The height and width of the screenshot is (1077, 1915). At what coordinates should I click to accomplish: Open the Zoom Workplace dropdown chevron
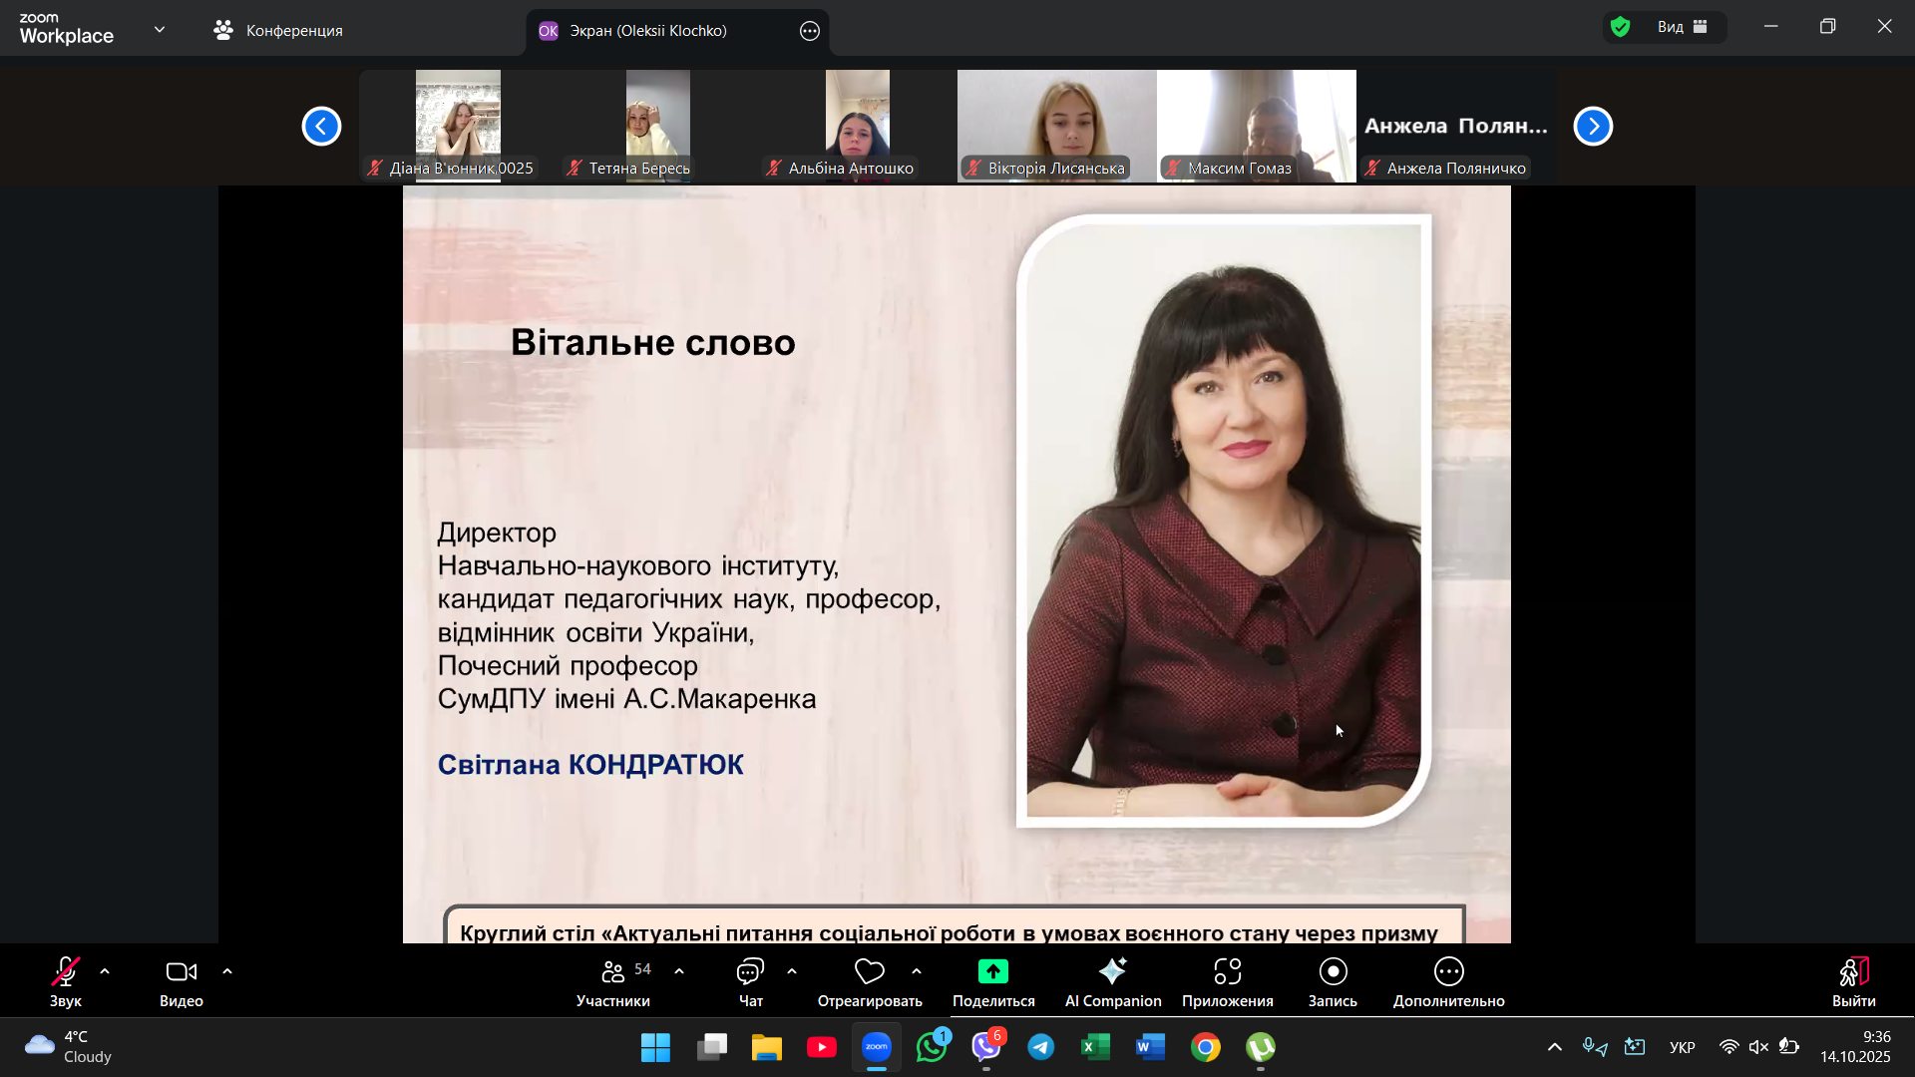pos(160,30)
